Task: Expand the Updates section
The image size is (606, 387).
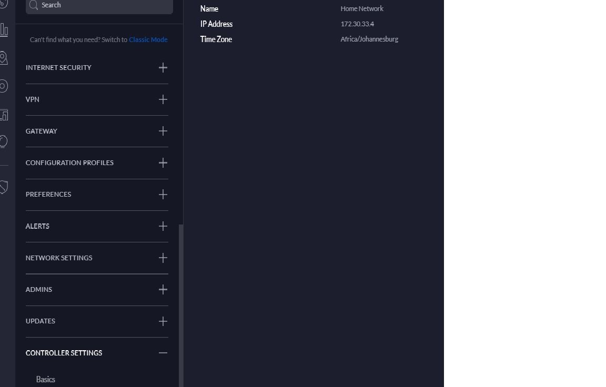Action: click(163, 321)
